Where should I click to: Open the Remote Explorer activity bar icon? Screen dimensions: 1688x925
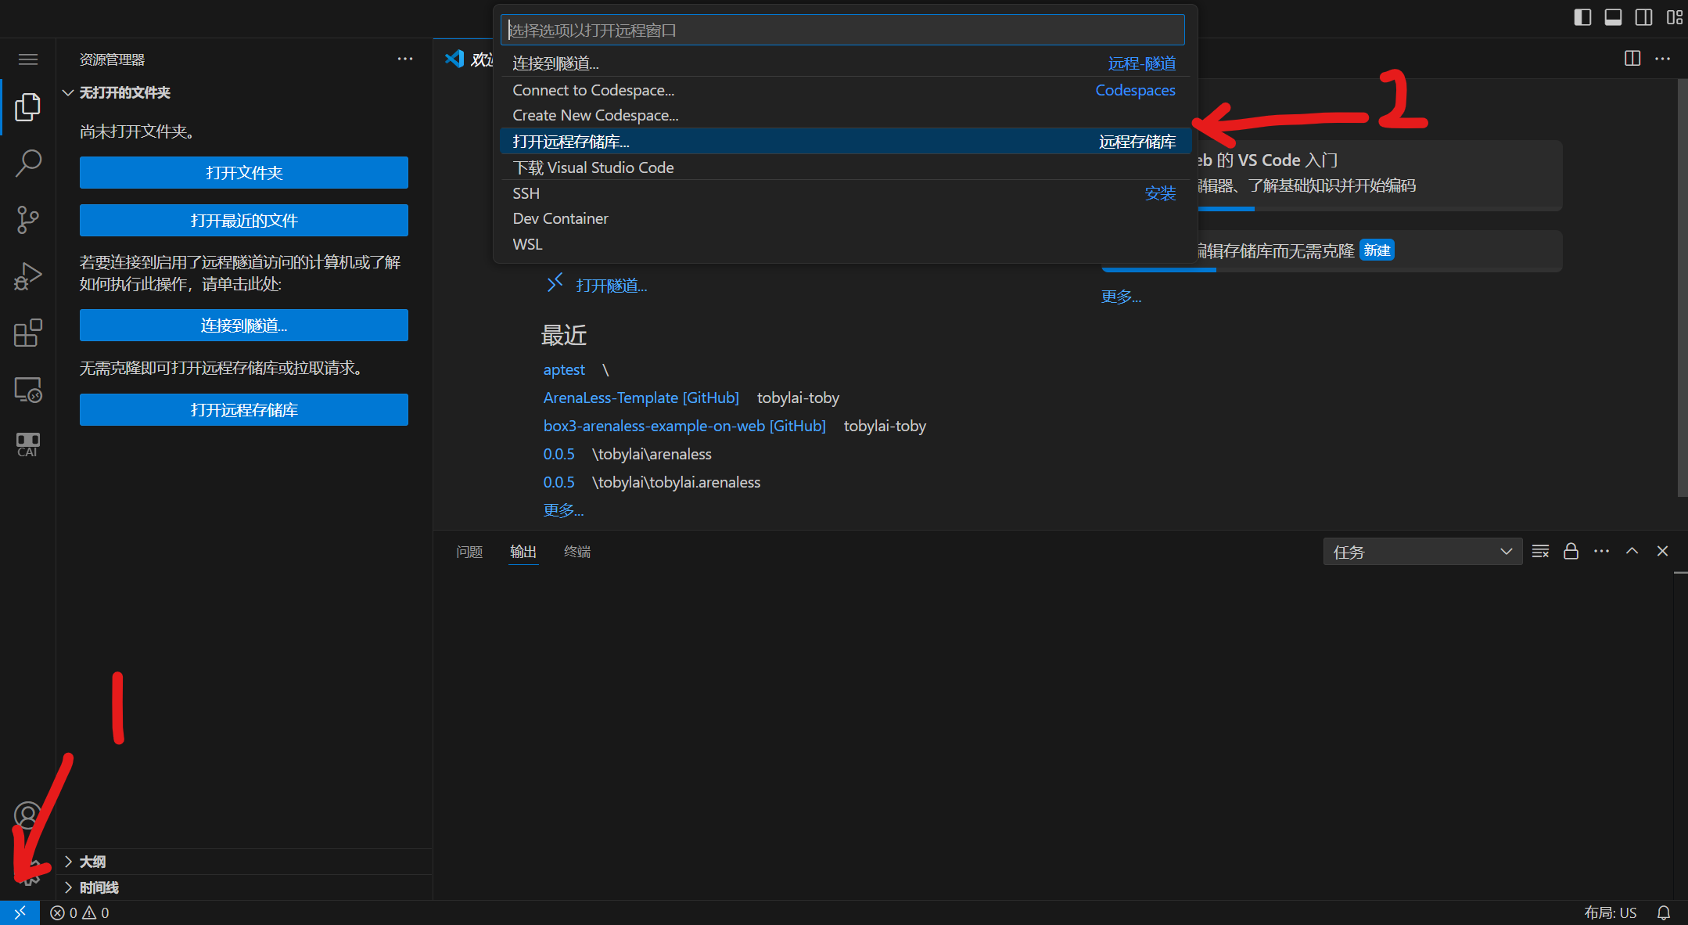pyautogui.click(x=28, y=389)
